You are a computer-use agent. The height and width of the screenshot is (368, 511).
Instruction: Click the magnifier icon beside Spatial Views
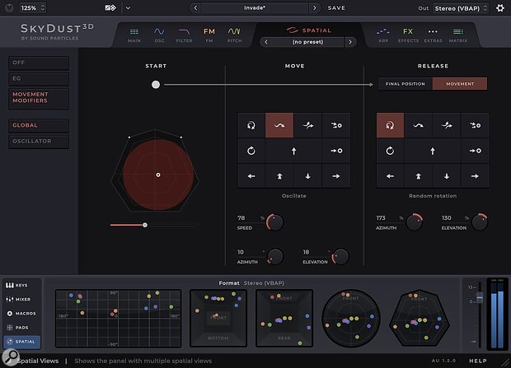coord(11,356)
